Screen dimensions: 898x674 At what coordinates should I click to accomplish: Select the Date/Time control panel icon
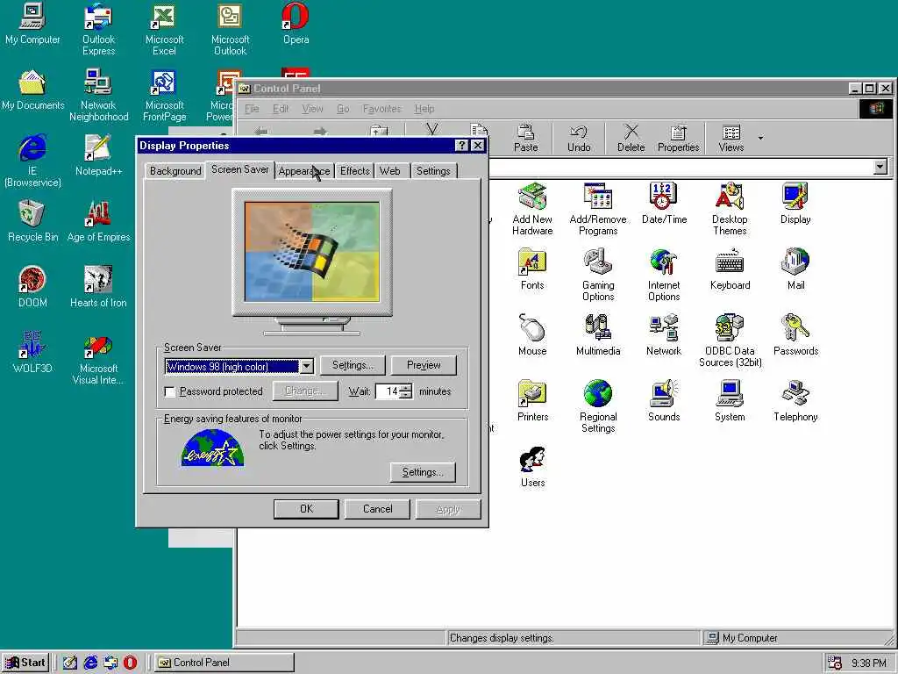tap(664, 203)
